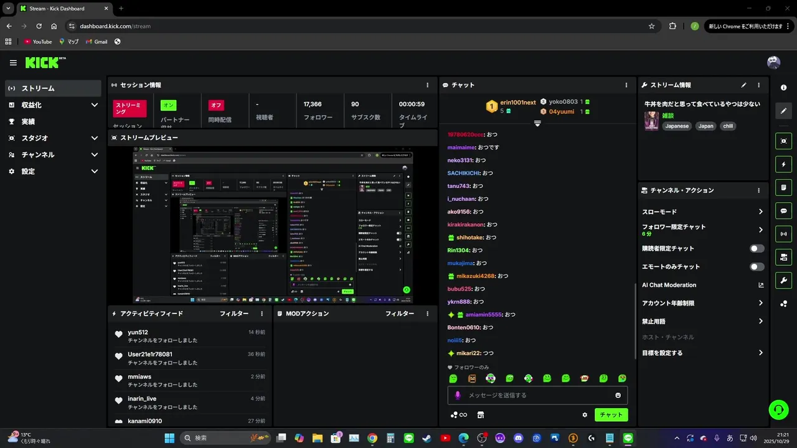This screenshot has width=797, height=448.
Task: Insert the red-faced angry emote
Action: tap(585, 378)
